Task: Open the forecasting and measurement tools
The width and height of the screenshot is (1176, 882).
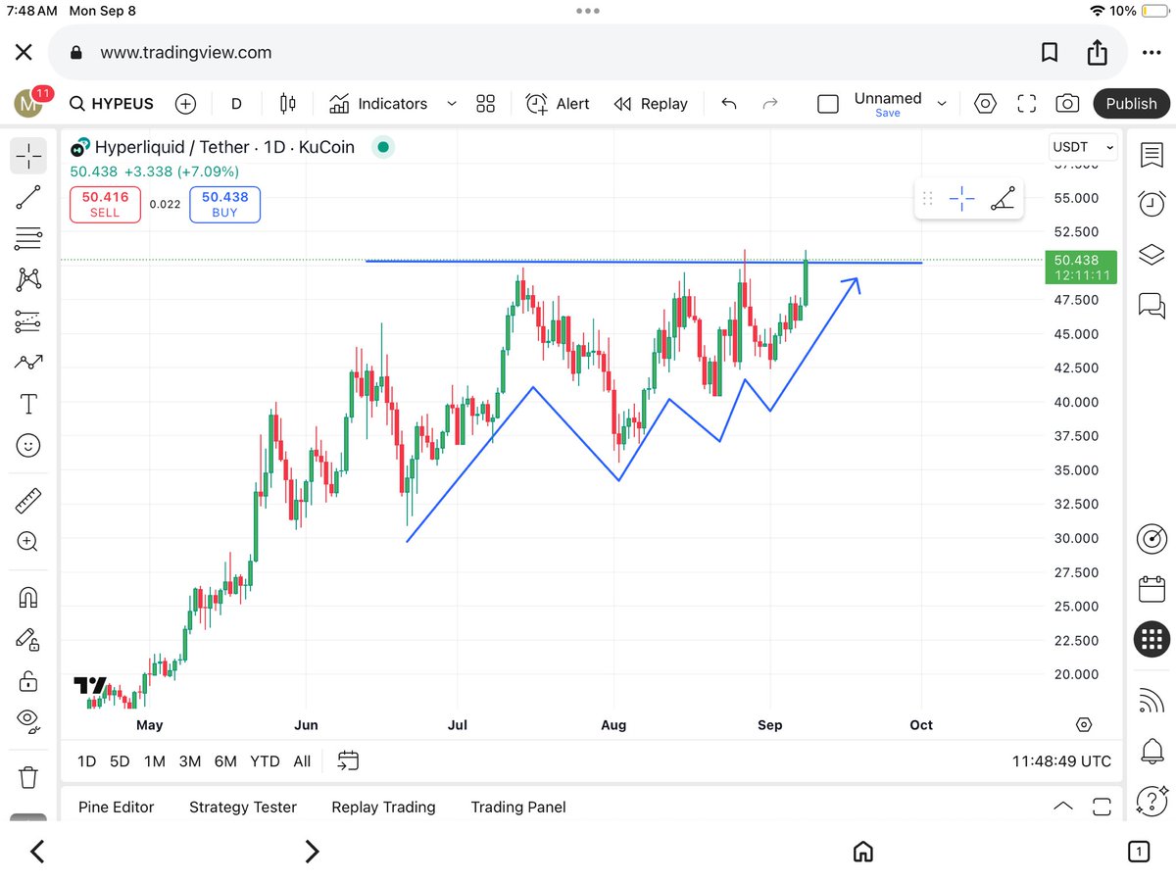Action: point(28,321)
